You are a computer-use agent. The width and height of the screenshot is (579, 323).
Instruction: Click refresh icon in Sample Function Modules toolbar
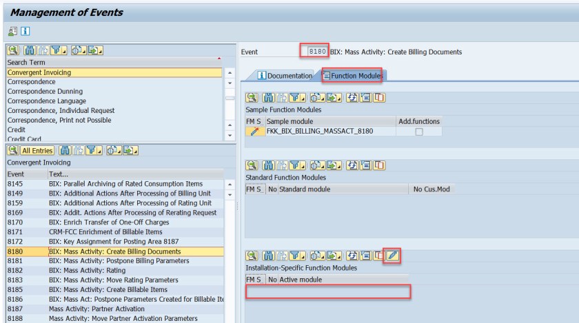(352, 98)
